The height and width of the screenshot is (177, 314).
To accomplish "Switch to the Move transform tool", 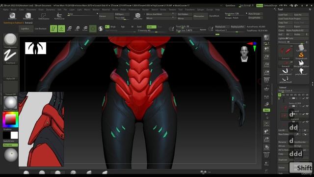I will coord(69,29).
